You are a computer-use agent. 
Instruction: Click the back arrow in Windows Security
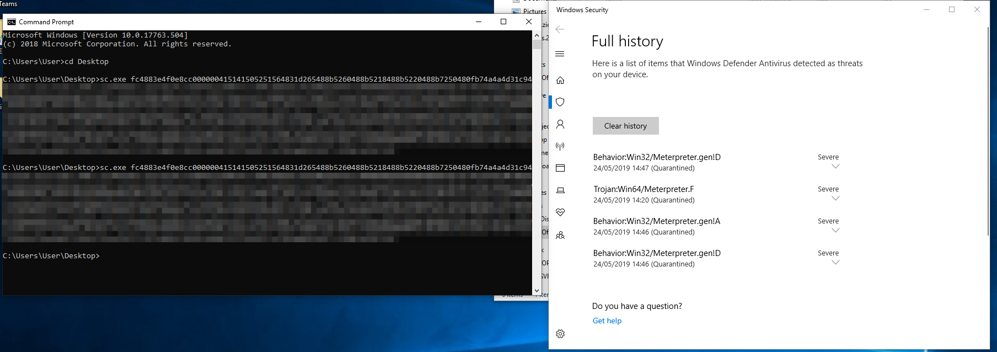560,29
